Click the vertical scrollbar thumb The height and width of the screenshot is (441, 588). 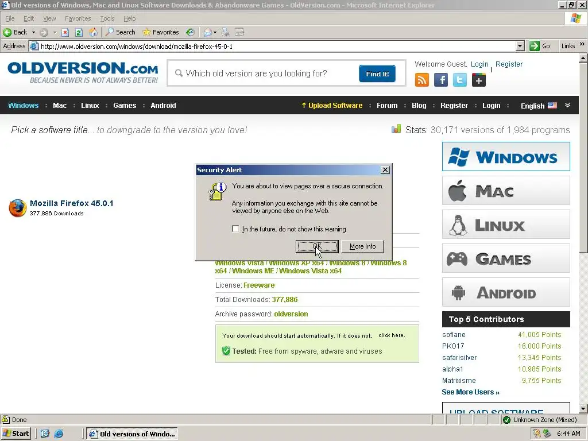tap(583, 157)
